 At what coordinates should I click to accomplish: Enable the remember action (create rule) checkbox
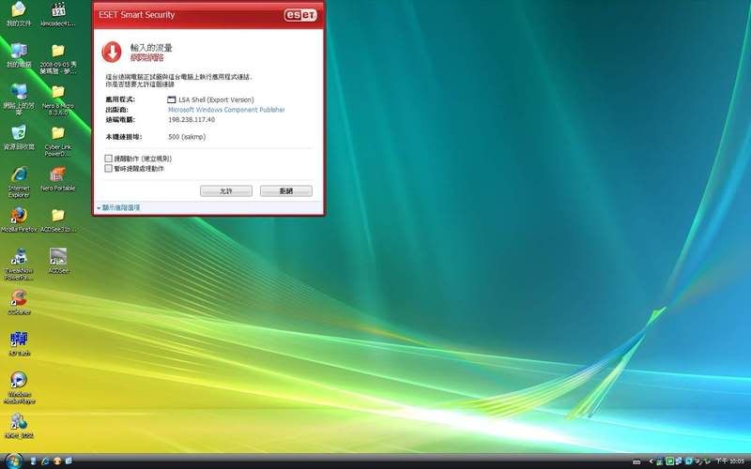tap(109, 159)
